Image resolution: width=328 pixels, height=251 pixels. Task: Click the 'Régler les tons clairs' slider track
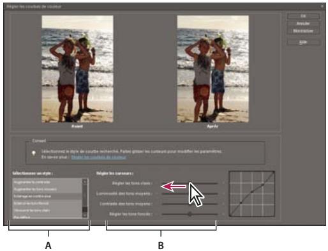(x=190, y=183)
